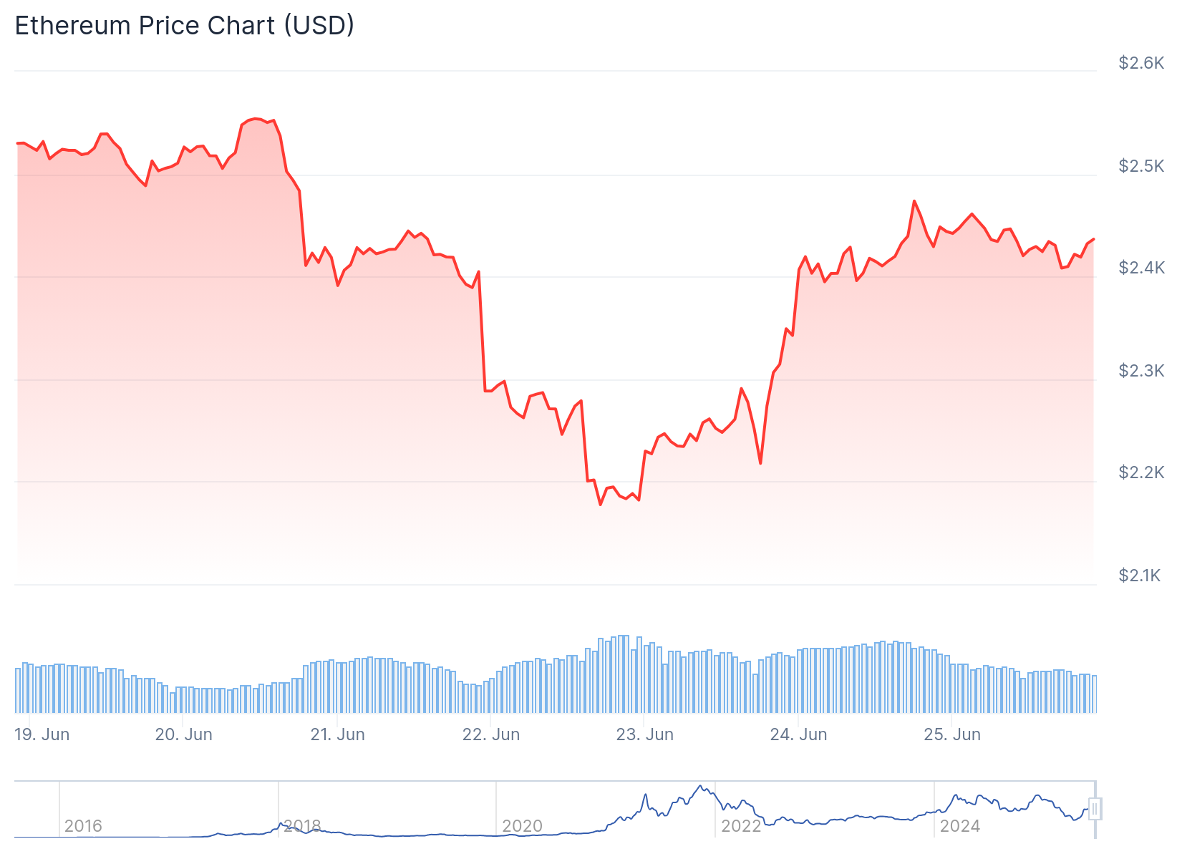Click the 22. Jun date label
The width and height of the screenshot is (1177, 859).
click(x=491, y=734)
